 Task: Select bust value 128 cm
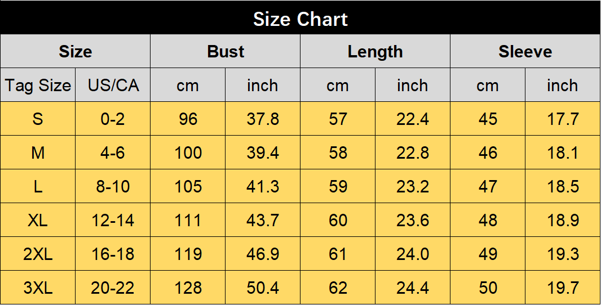coord(188,288)
